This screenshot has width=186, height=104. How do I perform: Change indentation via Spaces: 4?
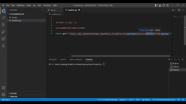click(123, 100)
